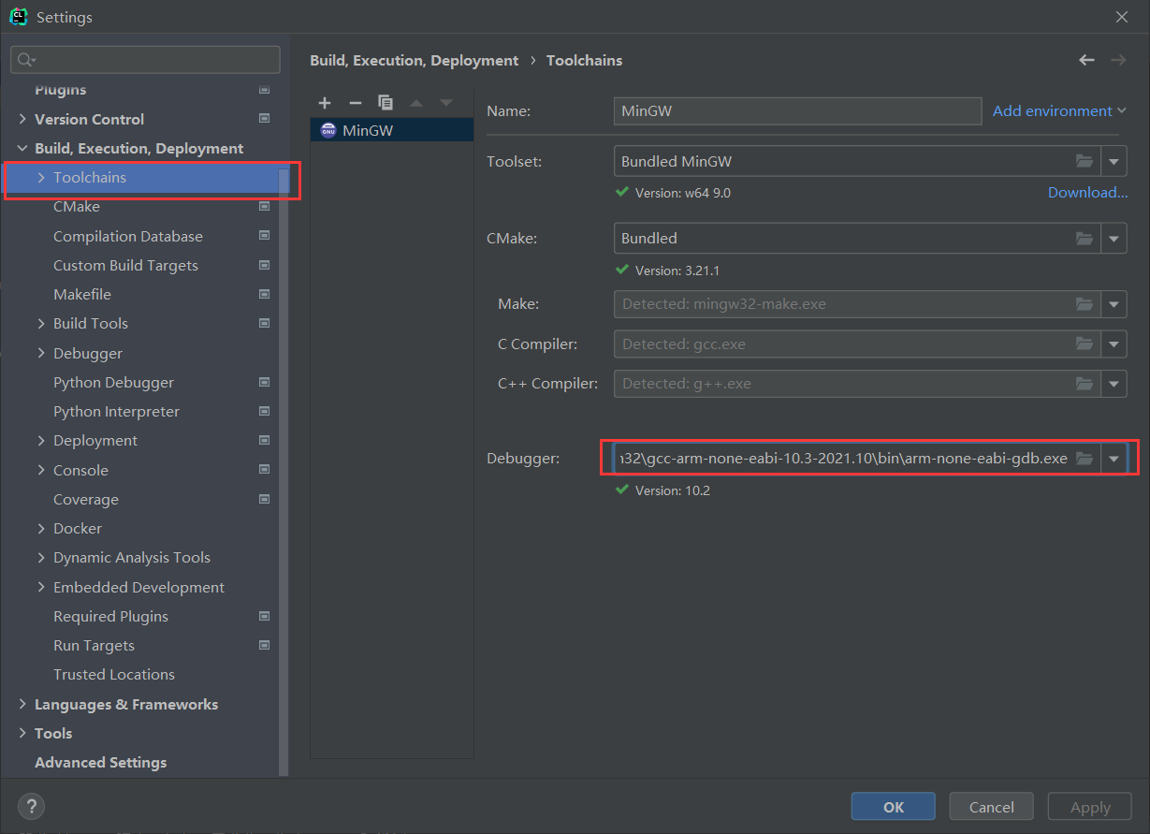The height and width of the screenshot is (834, 1150).
Task: Remove selected toolchain with minus icon
Action: point(355,102)
